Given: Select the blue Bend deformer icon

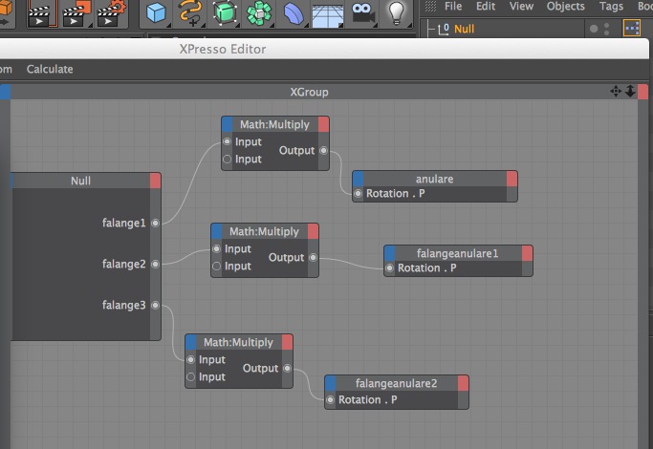Looking at the screenshot, I should pyautogui.click(x=294, y=13).
